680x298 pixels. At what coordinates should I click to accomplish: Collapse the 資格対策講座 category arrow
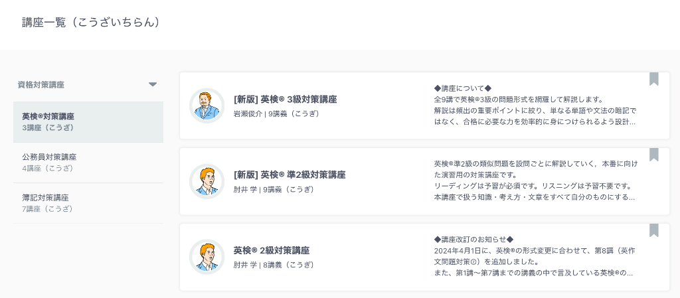(x=153, y=84)
